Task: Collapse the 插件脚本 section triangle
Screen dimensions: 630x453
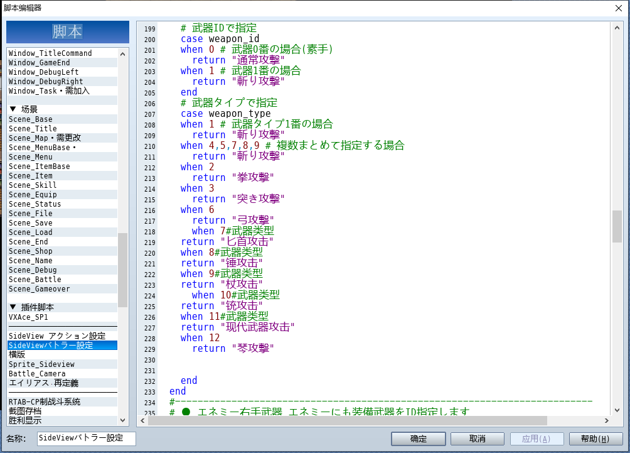Action: [x=13, y=307]
